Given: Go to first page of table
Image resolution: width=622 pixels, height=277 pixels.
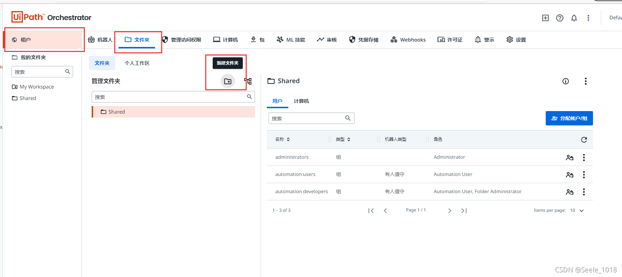Looking at the screenshot, I should (371, 211).
